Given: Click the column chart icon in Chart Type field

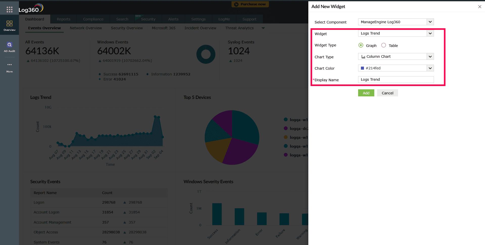Looking at the screenshot, I should (x=363, y=56).
